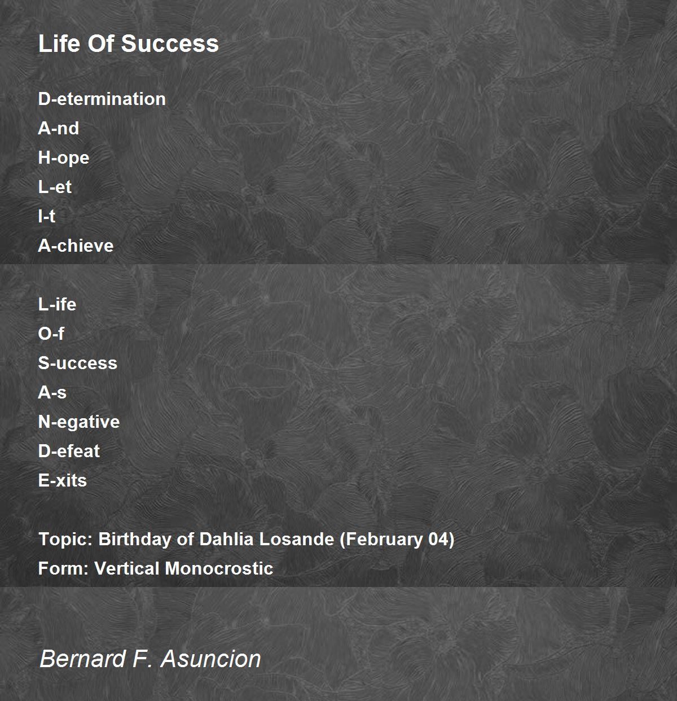The image size is (677, 701).
Task: Click the O-f line
Action: (x=51, y=334)
